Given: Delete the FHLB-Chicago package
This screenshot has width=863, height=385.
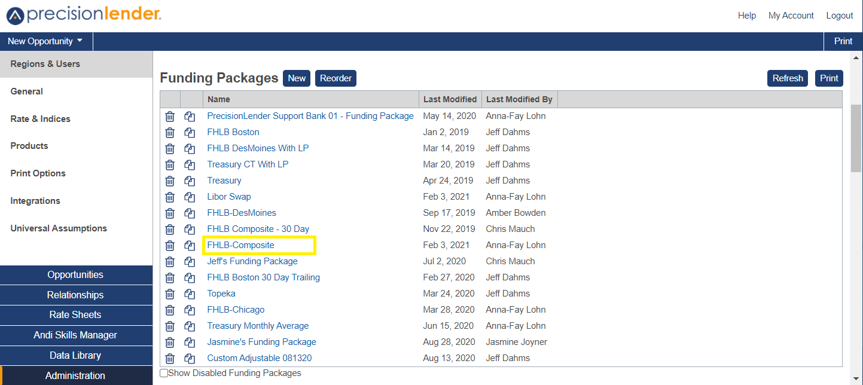Looking at the screenshot, I should tap(170, 310).
